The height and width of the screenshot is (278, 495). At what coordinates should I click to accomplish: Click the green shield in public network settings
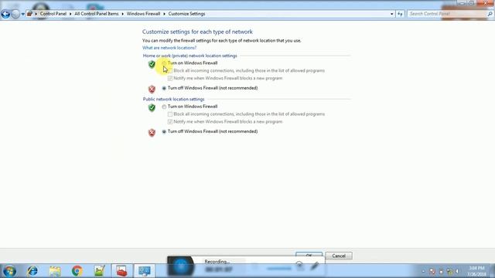(x=152, y=107)
